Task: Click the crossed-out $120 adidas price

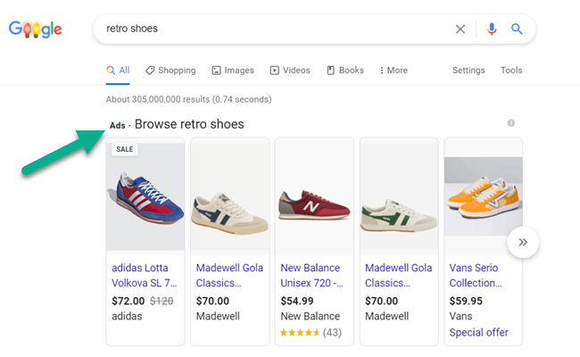Action: coord(162,301)
